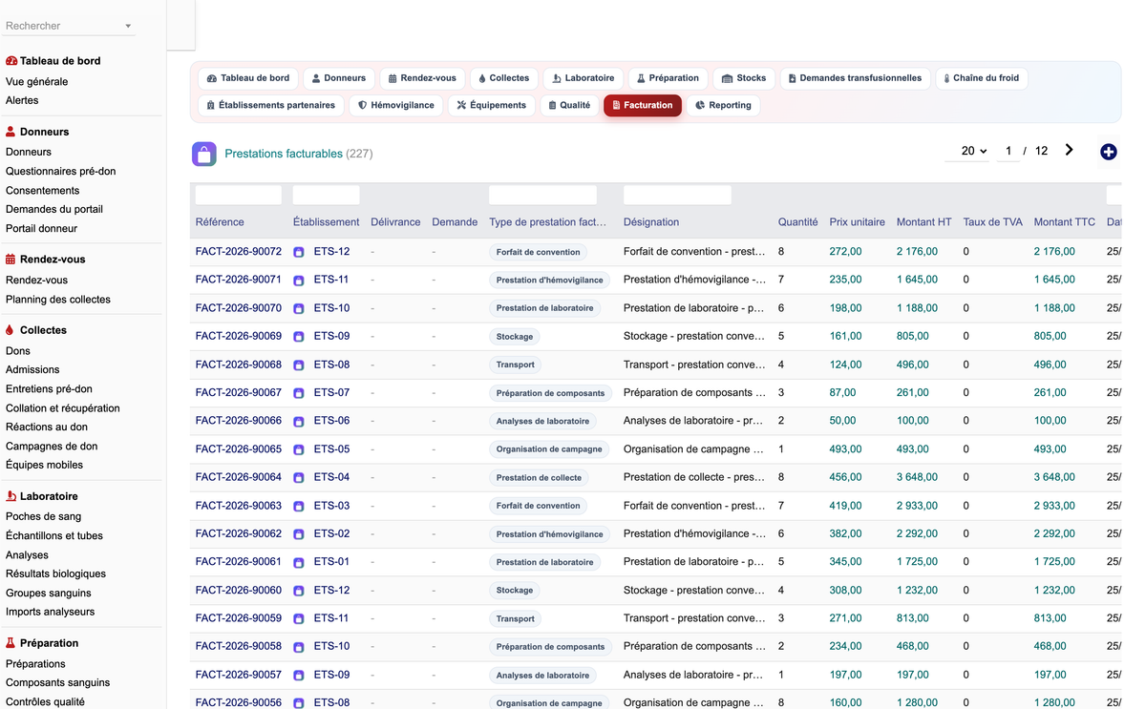Switch to the Collectes tab
This screenshot has width=1146, height=709.
[x=504, y=78]
